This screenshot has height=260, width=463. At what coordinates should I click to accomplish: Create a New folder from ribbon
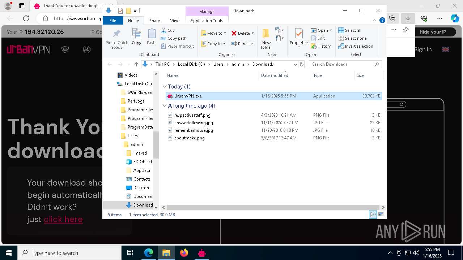[x=266, y=39]
